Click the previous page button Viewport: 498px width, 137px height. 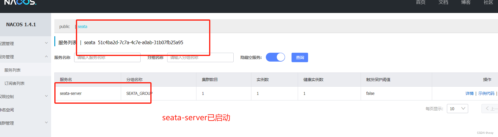click(x=490, y=109)
